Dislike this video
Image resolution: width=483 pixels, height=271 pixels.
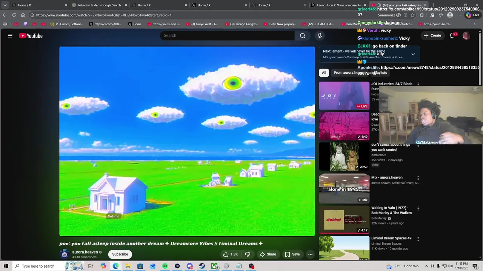coord(248,254)
